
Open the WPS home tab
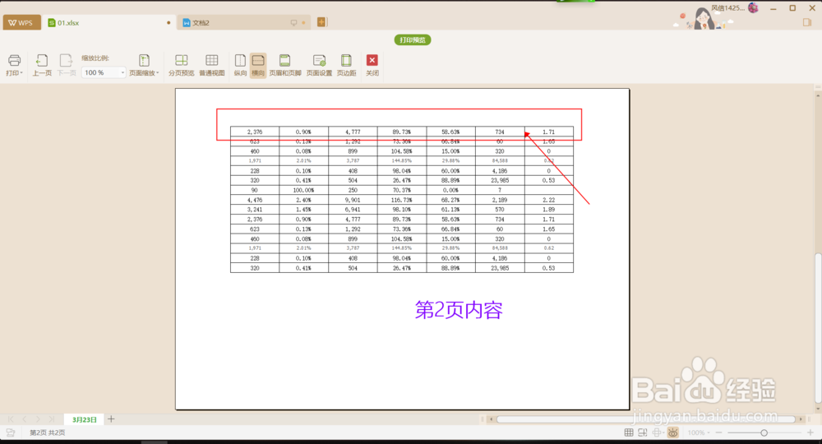tap(21, 22)
